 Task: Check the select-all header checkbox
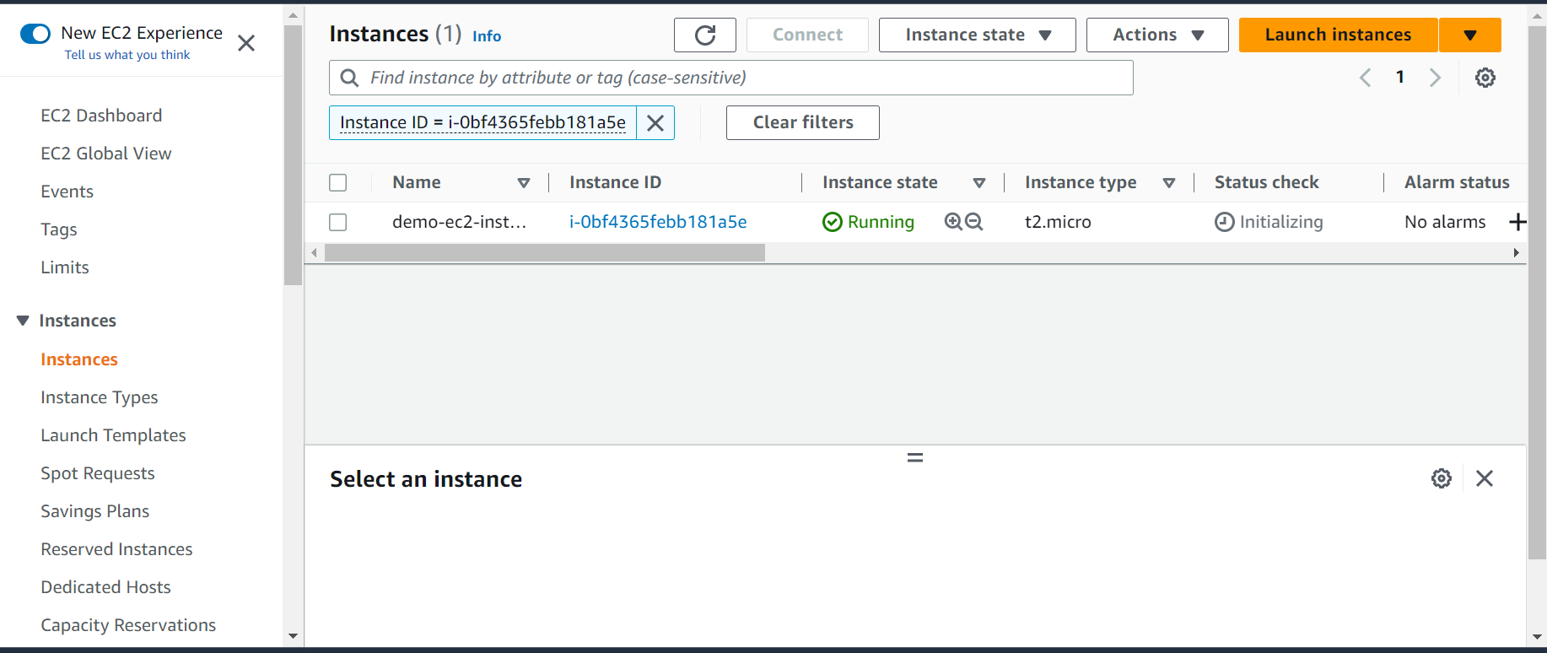pos(338,182)
